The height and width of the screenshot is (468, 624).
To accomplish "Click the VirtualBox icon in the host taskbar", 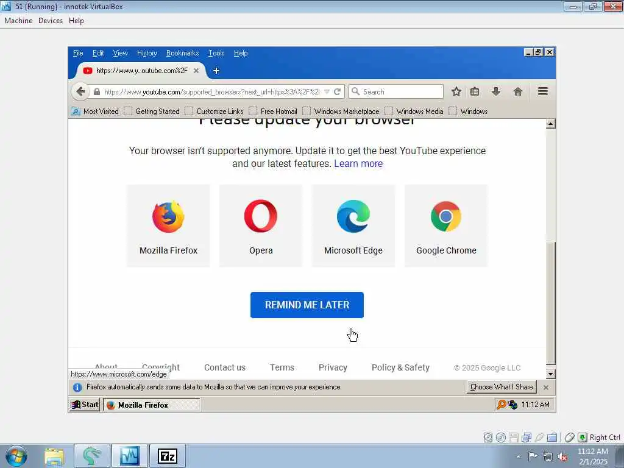I will click(130, 456).
